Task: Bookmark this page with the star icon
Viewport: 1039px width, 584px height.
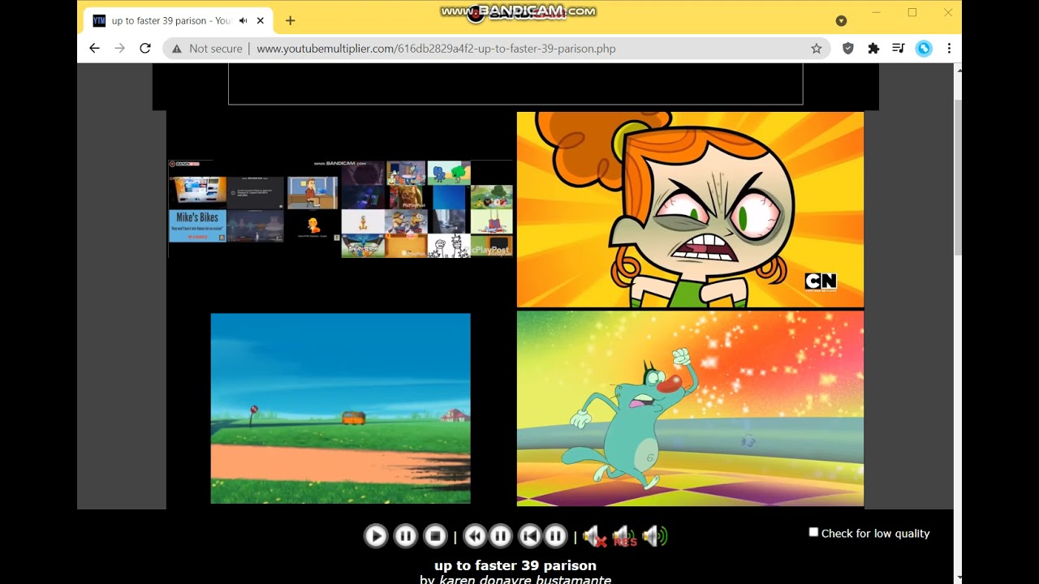Action: click(x=817, y=49)
